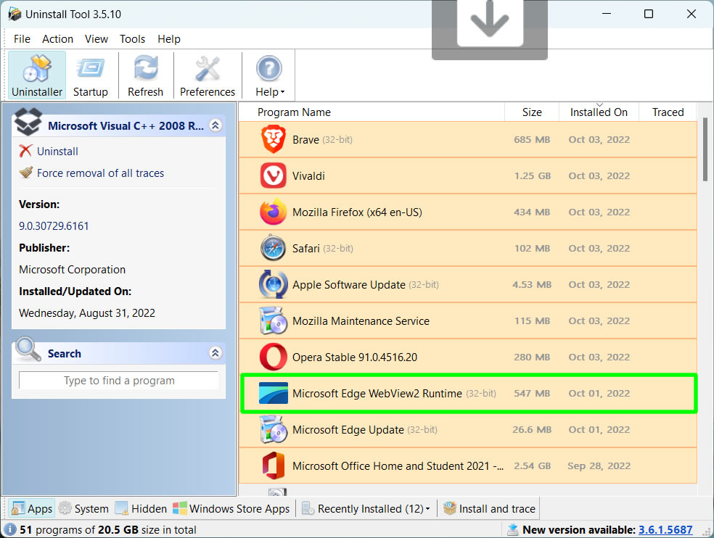
Task: Select the Mozilla Firefox icon
Action: (274, 212)
